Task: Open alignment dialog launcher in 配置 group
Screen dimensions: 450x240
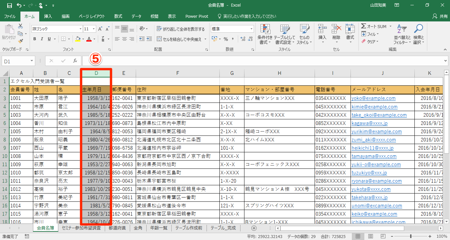Action: tap(207, 49)
